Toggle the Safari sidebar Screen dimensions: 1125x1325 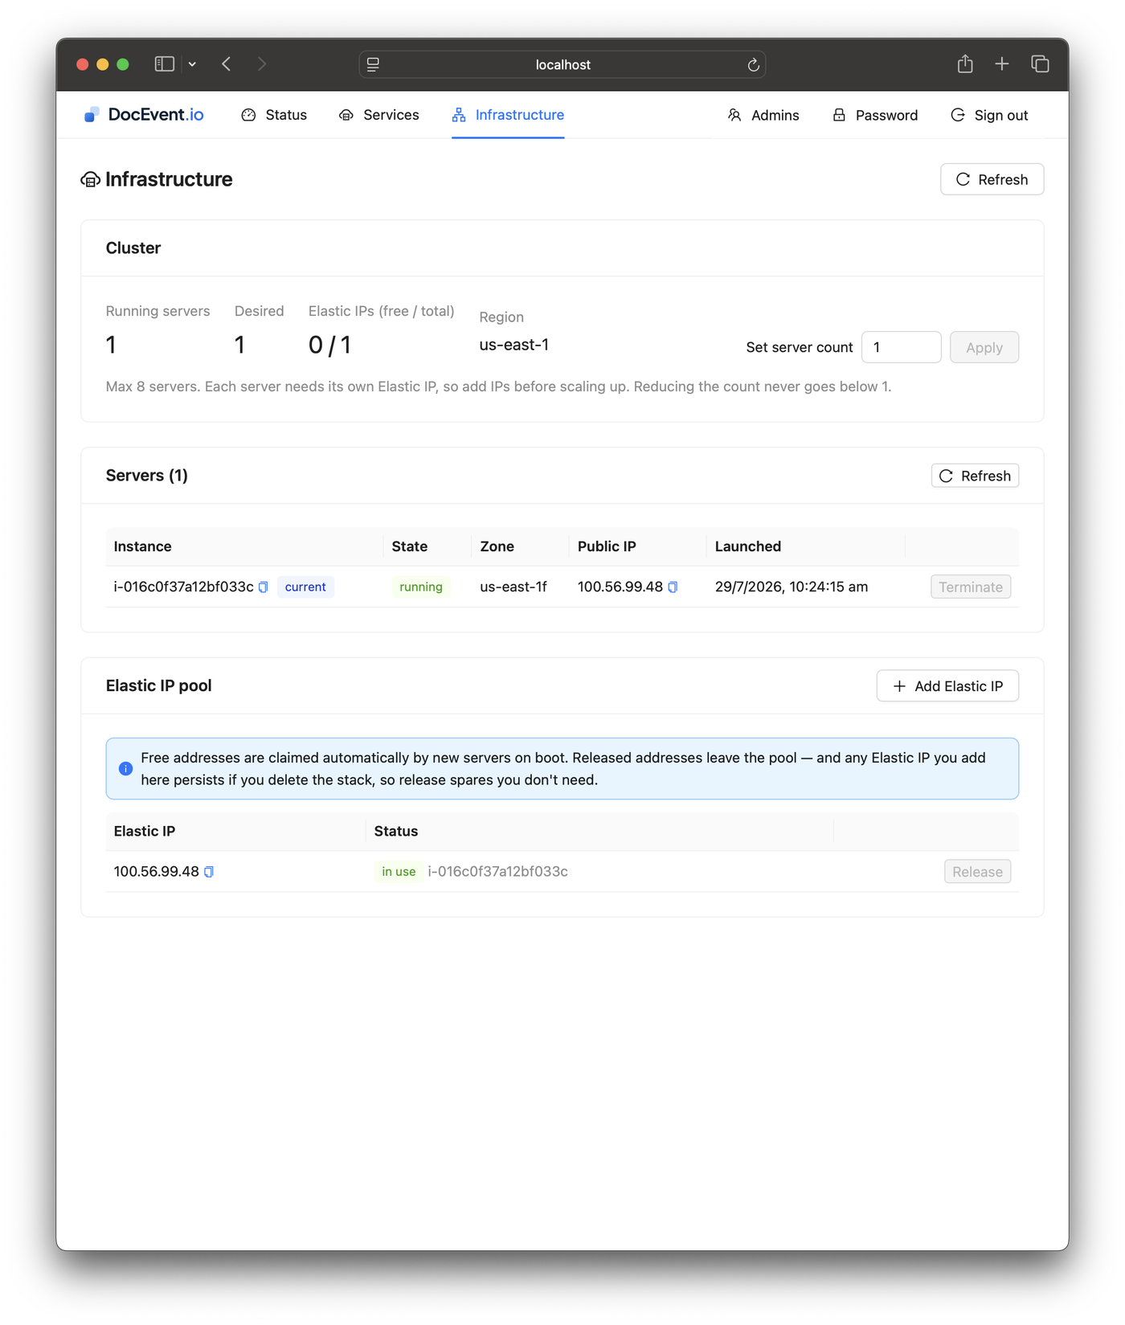164,64
